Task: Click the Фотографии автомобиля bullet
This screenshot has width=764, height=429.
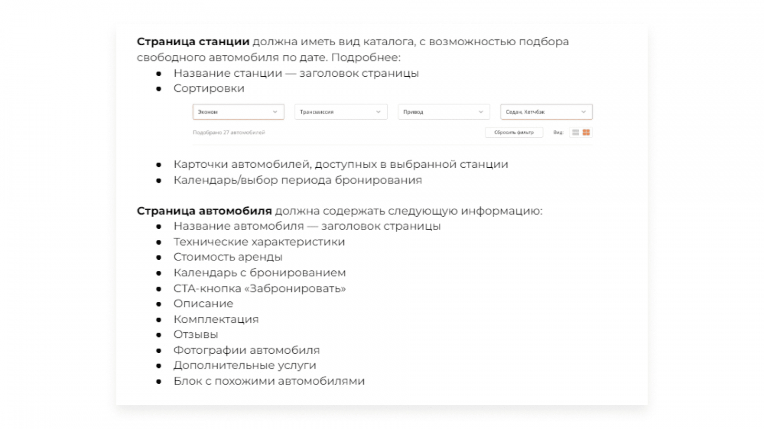Action: click(246, 350)
